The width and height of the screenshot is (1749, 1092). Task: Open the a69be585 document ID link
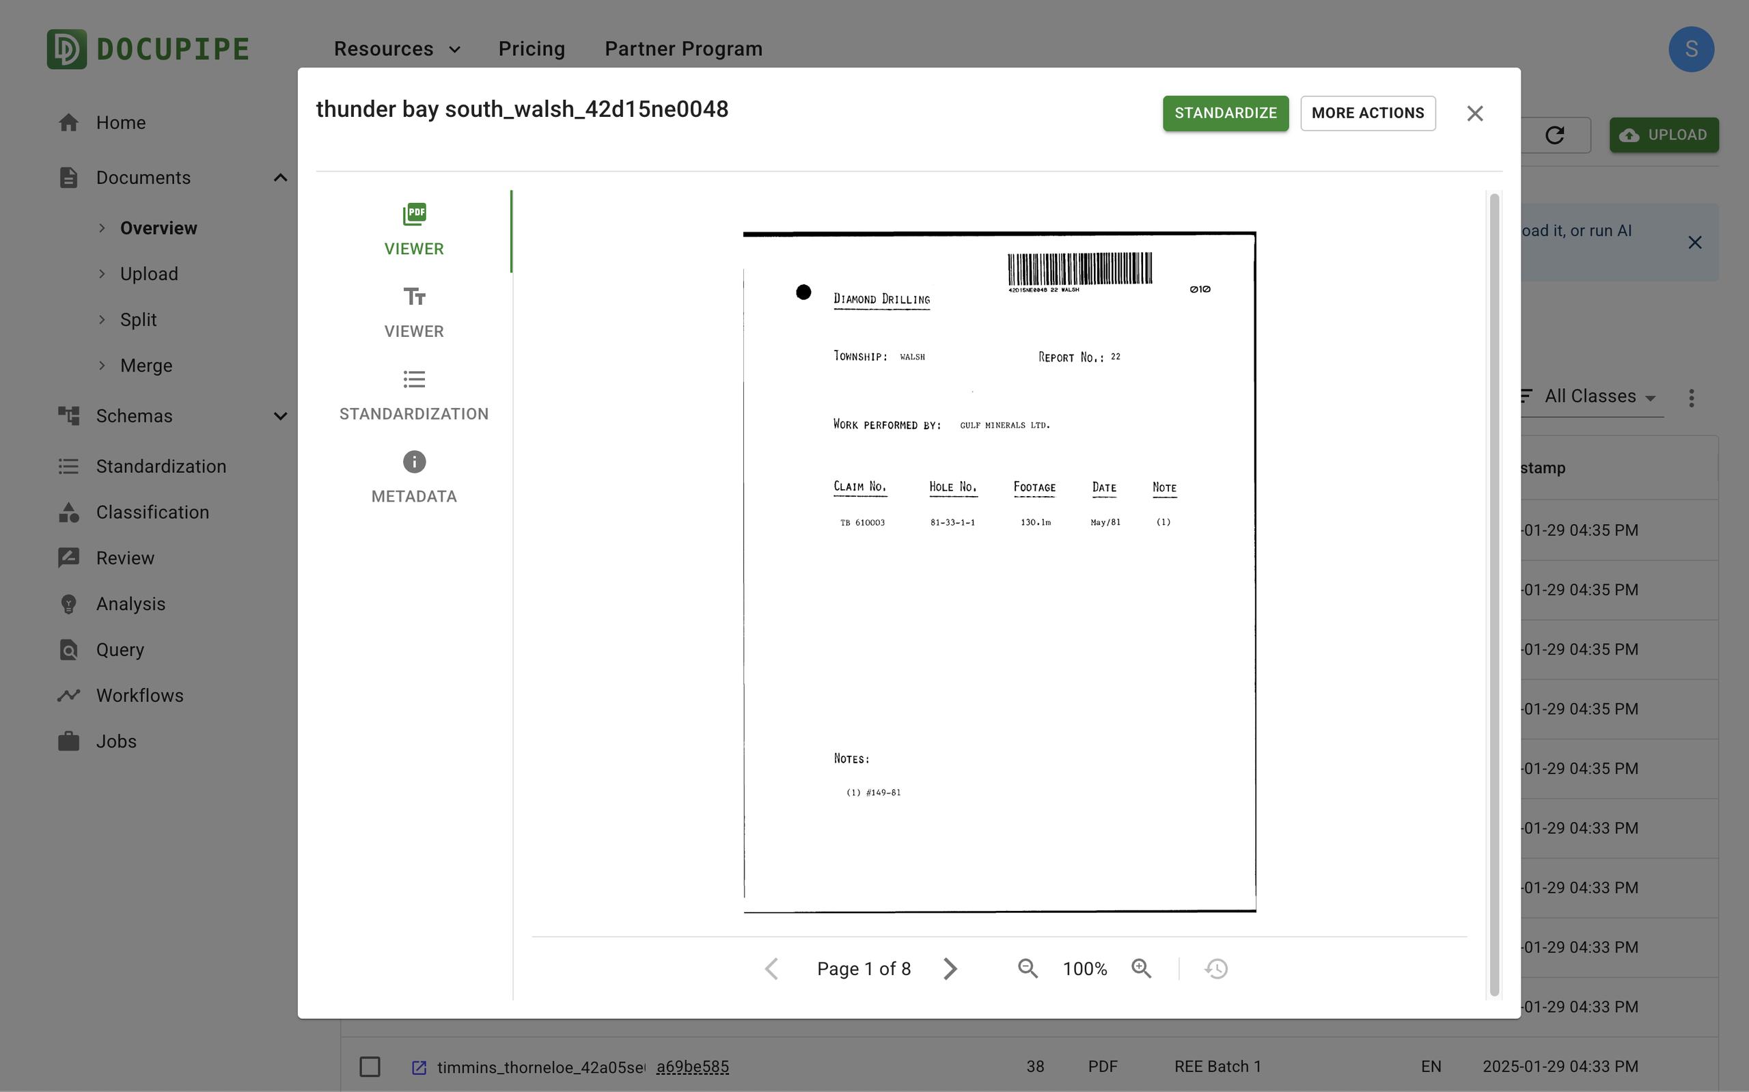[692, 1067]
